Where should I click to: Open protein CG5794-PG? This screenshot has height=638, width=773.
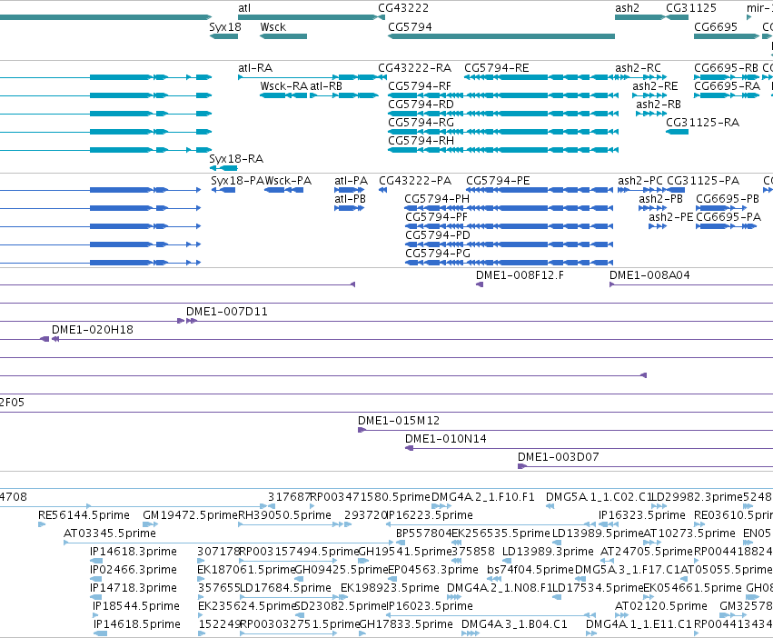438,254
